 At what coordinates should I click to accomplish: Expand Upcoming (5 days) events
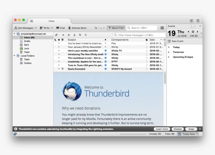tap(169, 57)
